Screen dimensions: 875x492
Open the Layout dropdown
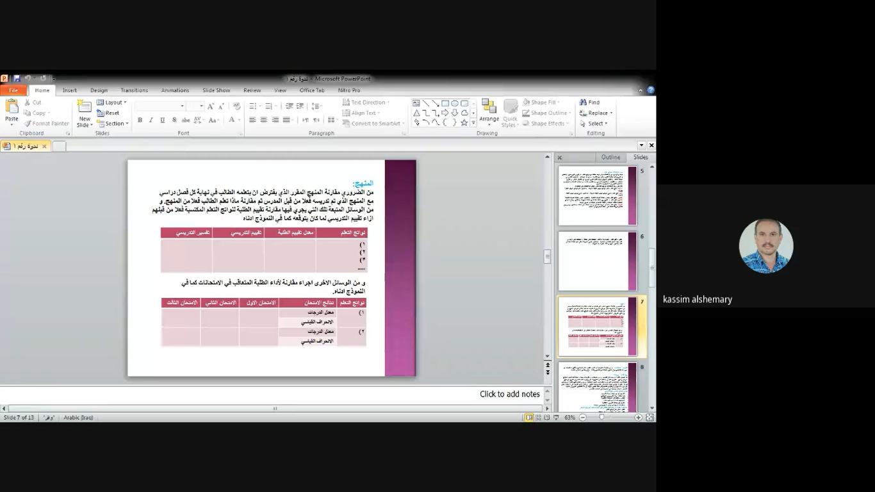pyautogui.click(x=112, y=102)
